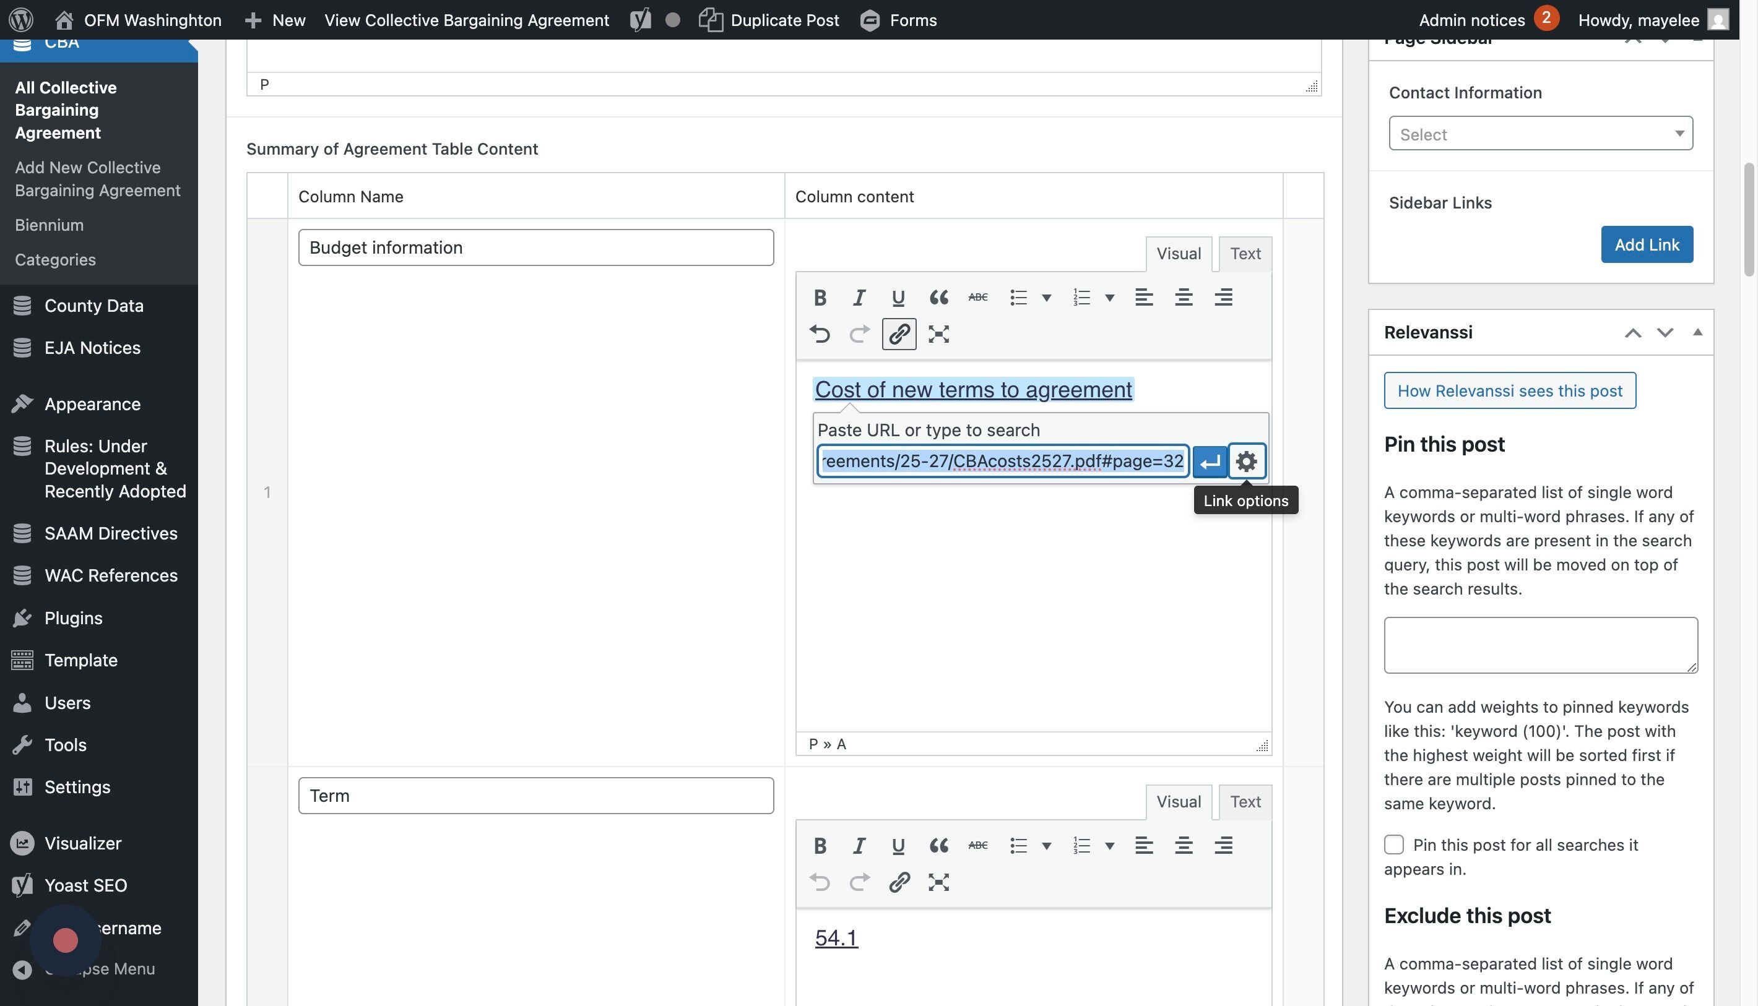Image resolution: width=1758 pixels, height=1006 pixels.
Task: Click the Insert/edit link icon in first editor
Action: tap(899, 333)
